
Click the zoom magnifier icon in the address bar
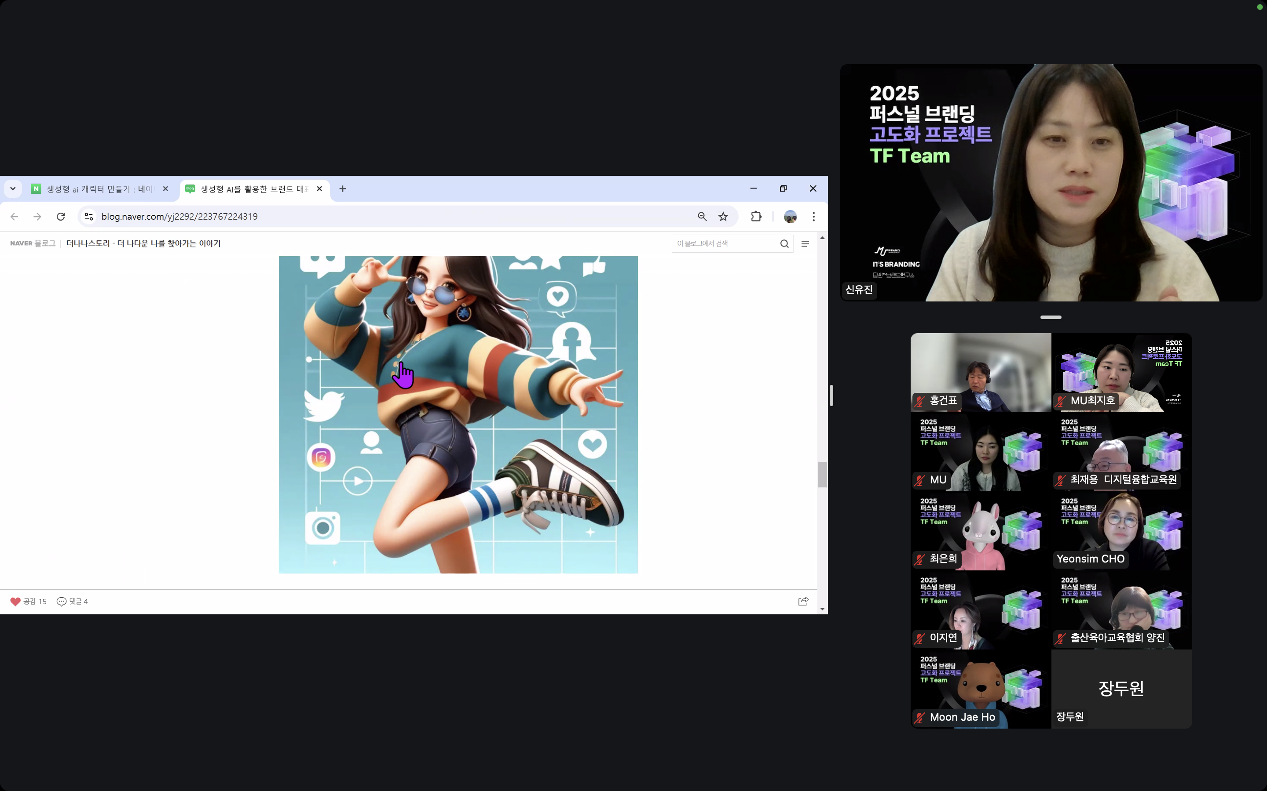[702, 217]
